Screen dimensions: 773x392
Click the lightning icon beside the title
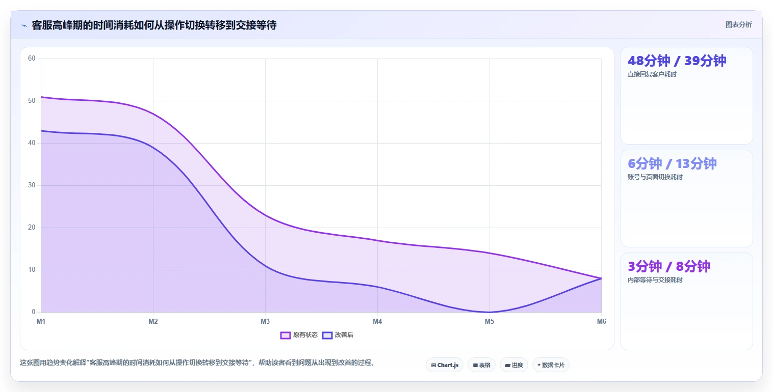24,25
